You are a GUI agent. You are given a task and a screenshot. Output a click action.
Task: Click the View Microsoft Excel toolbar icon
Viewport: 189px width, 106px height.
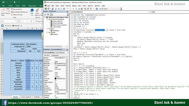tap(46, 9)
